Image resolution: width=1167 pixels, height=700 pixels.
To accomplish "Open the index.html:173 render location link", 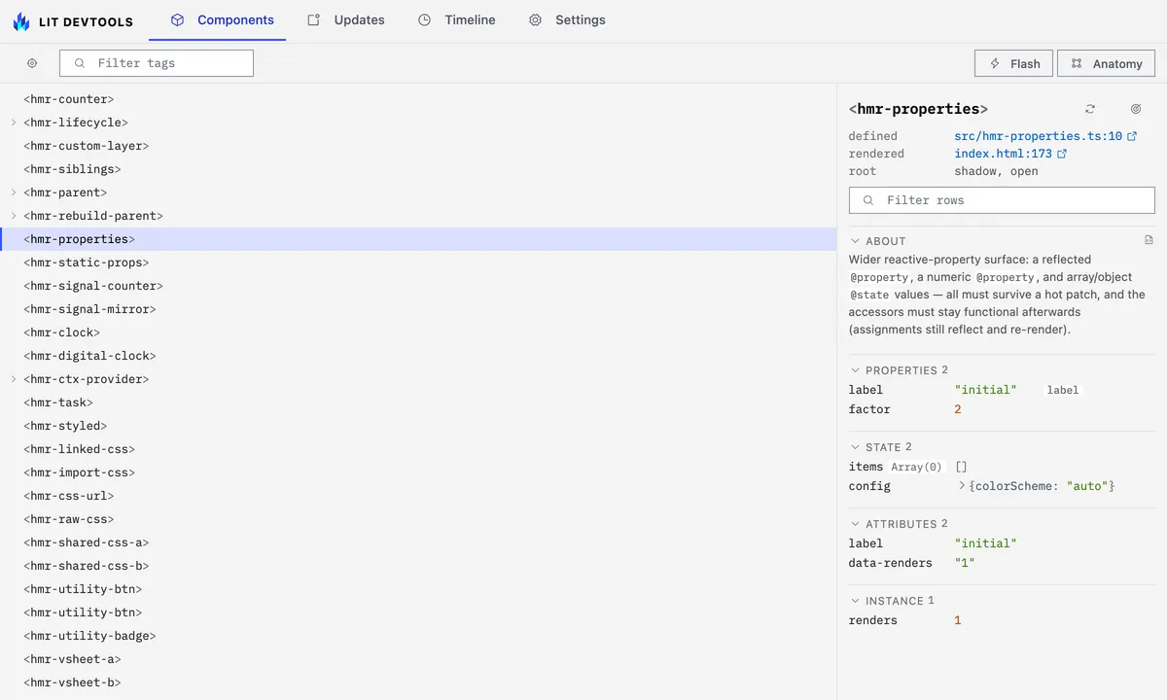I will [1004, 154].
